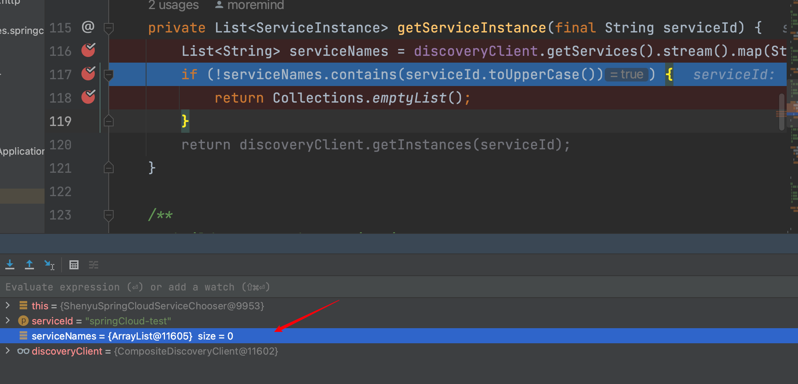Toggle the breakpoint on line 118
The image size is (798, 384).
coord(88,97)
